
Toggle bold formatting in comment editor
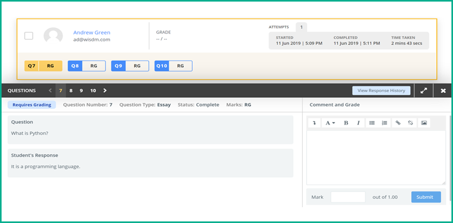click(346, 123)
